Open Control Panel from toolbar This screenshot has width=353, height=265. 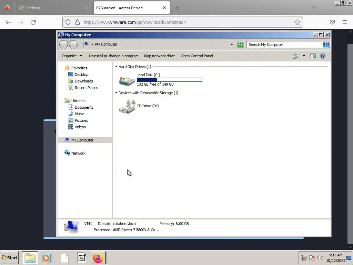tap(196, 56)
